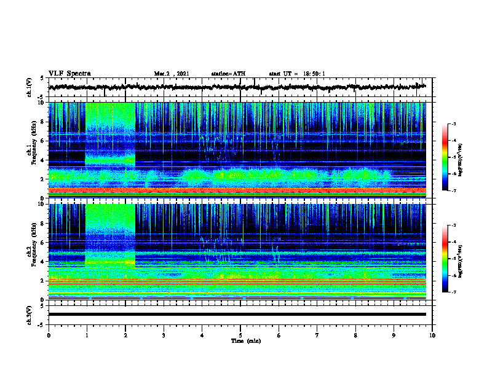Image resolution: width=487 pixels, height=376 pixels.
Task: Select the ch.1 "Frequency (kHz)" axis label
Action: click(34, 143)
